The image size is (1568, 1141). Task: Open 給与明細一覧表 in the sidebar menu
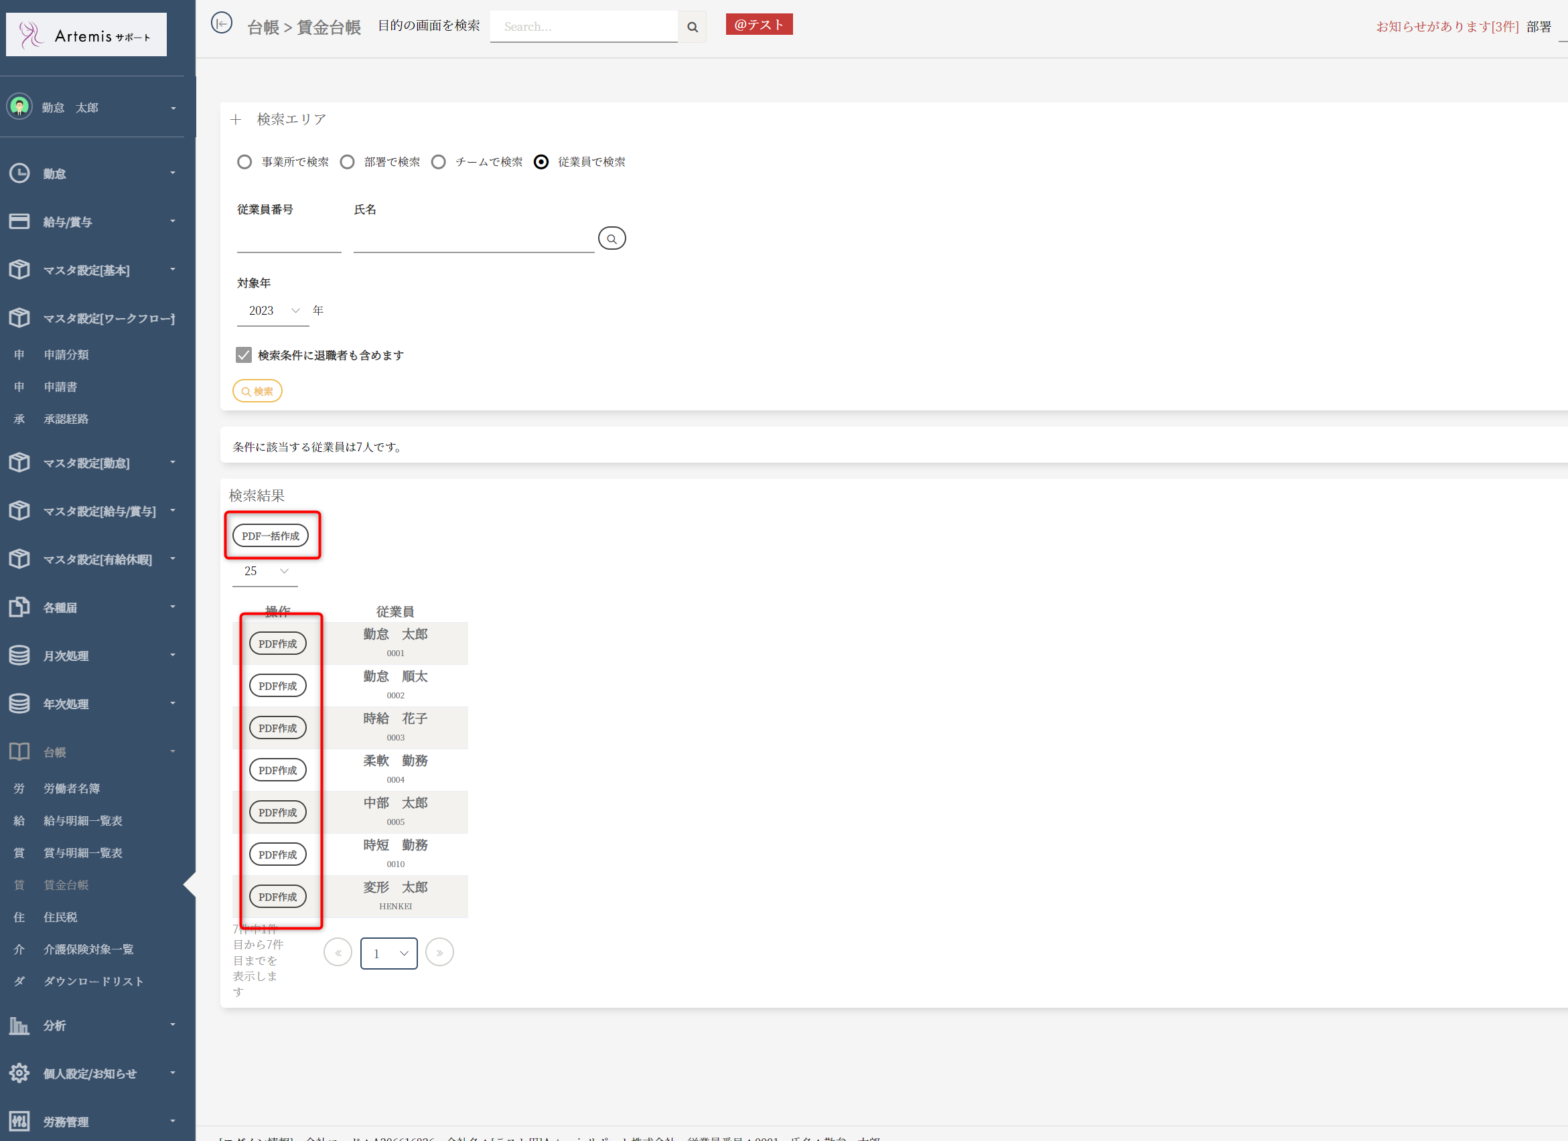coord(82,821)
